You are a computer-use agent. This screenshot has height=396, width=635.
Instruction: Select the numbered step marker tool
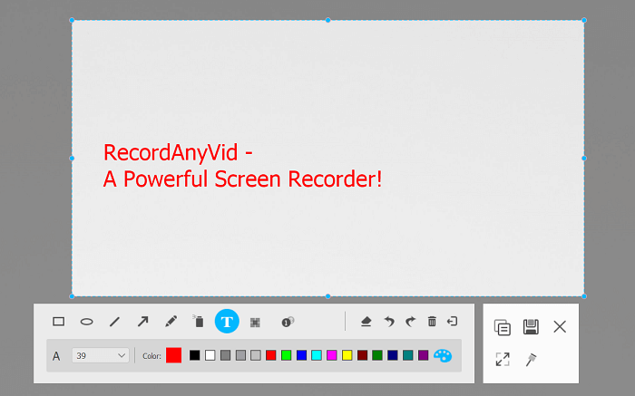(x=288, y=322)
